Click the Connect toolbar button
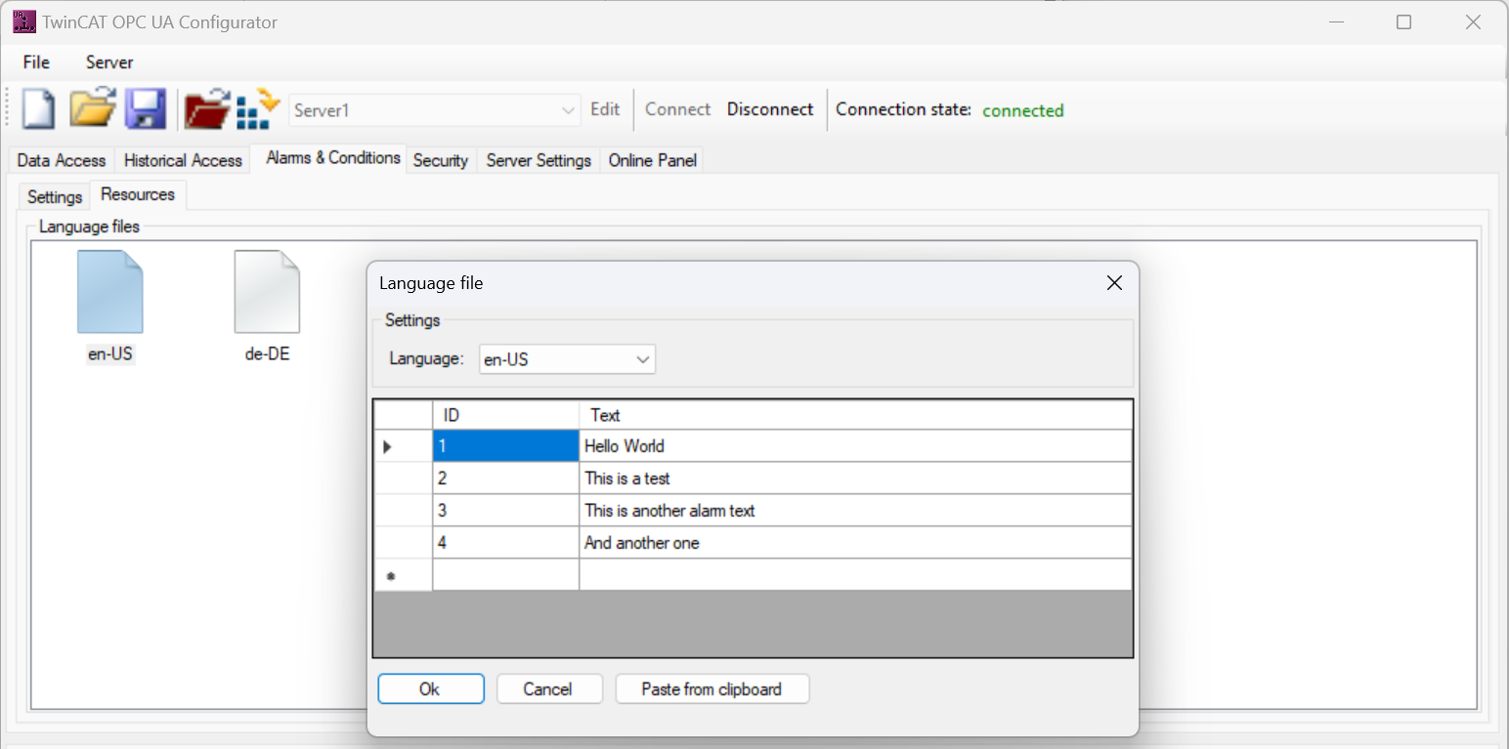 click(677, 109)
